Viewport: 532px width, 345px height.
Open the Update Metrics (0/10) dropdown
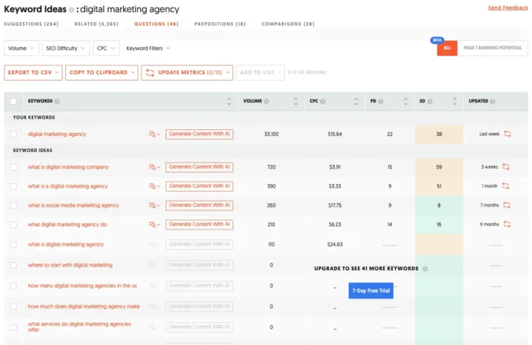point(187,73)
